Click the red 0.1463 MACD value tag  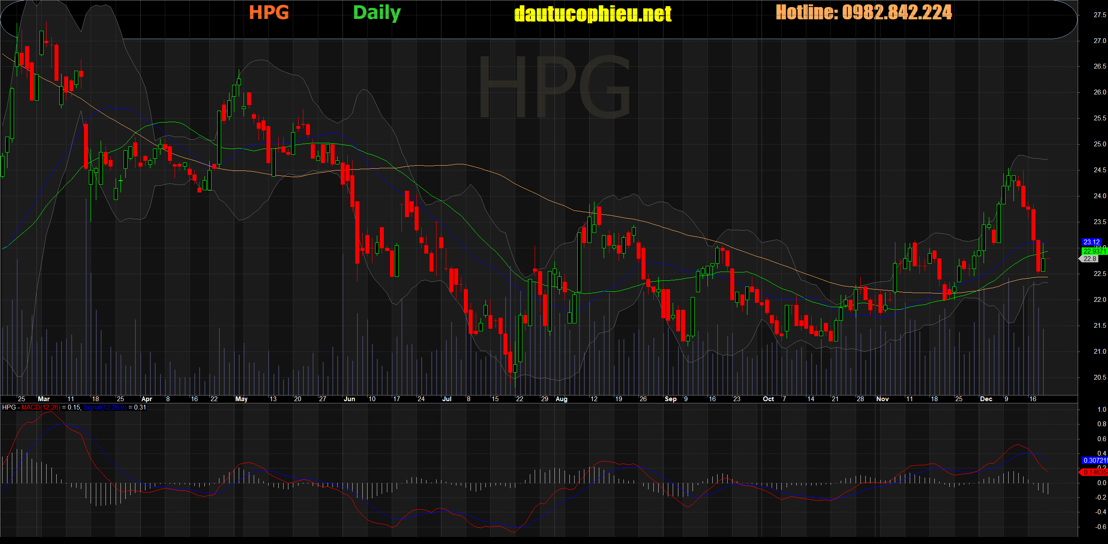click(1094, 472)
